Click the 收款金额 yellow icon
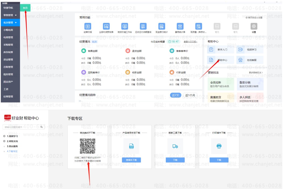Viewport: 284px width, 189px height. (128, 72)
